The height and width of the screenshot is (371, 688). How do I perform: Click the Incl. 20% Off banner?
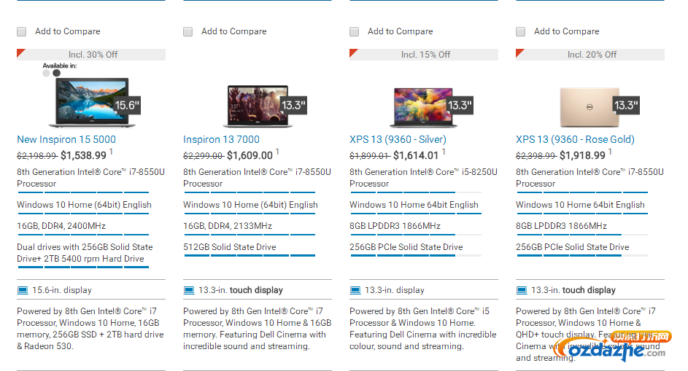click(x=590, y=55)
